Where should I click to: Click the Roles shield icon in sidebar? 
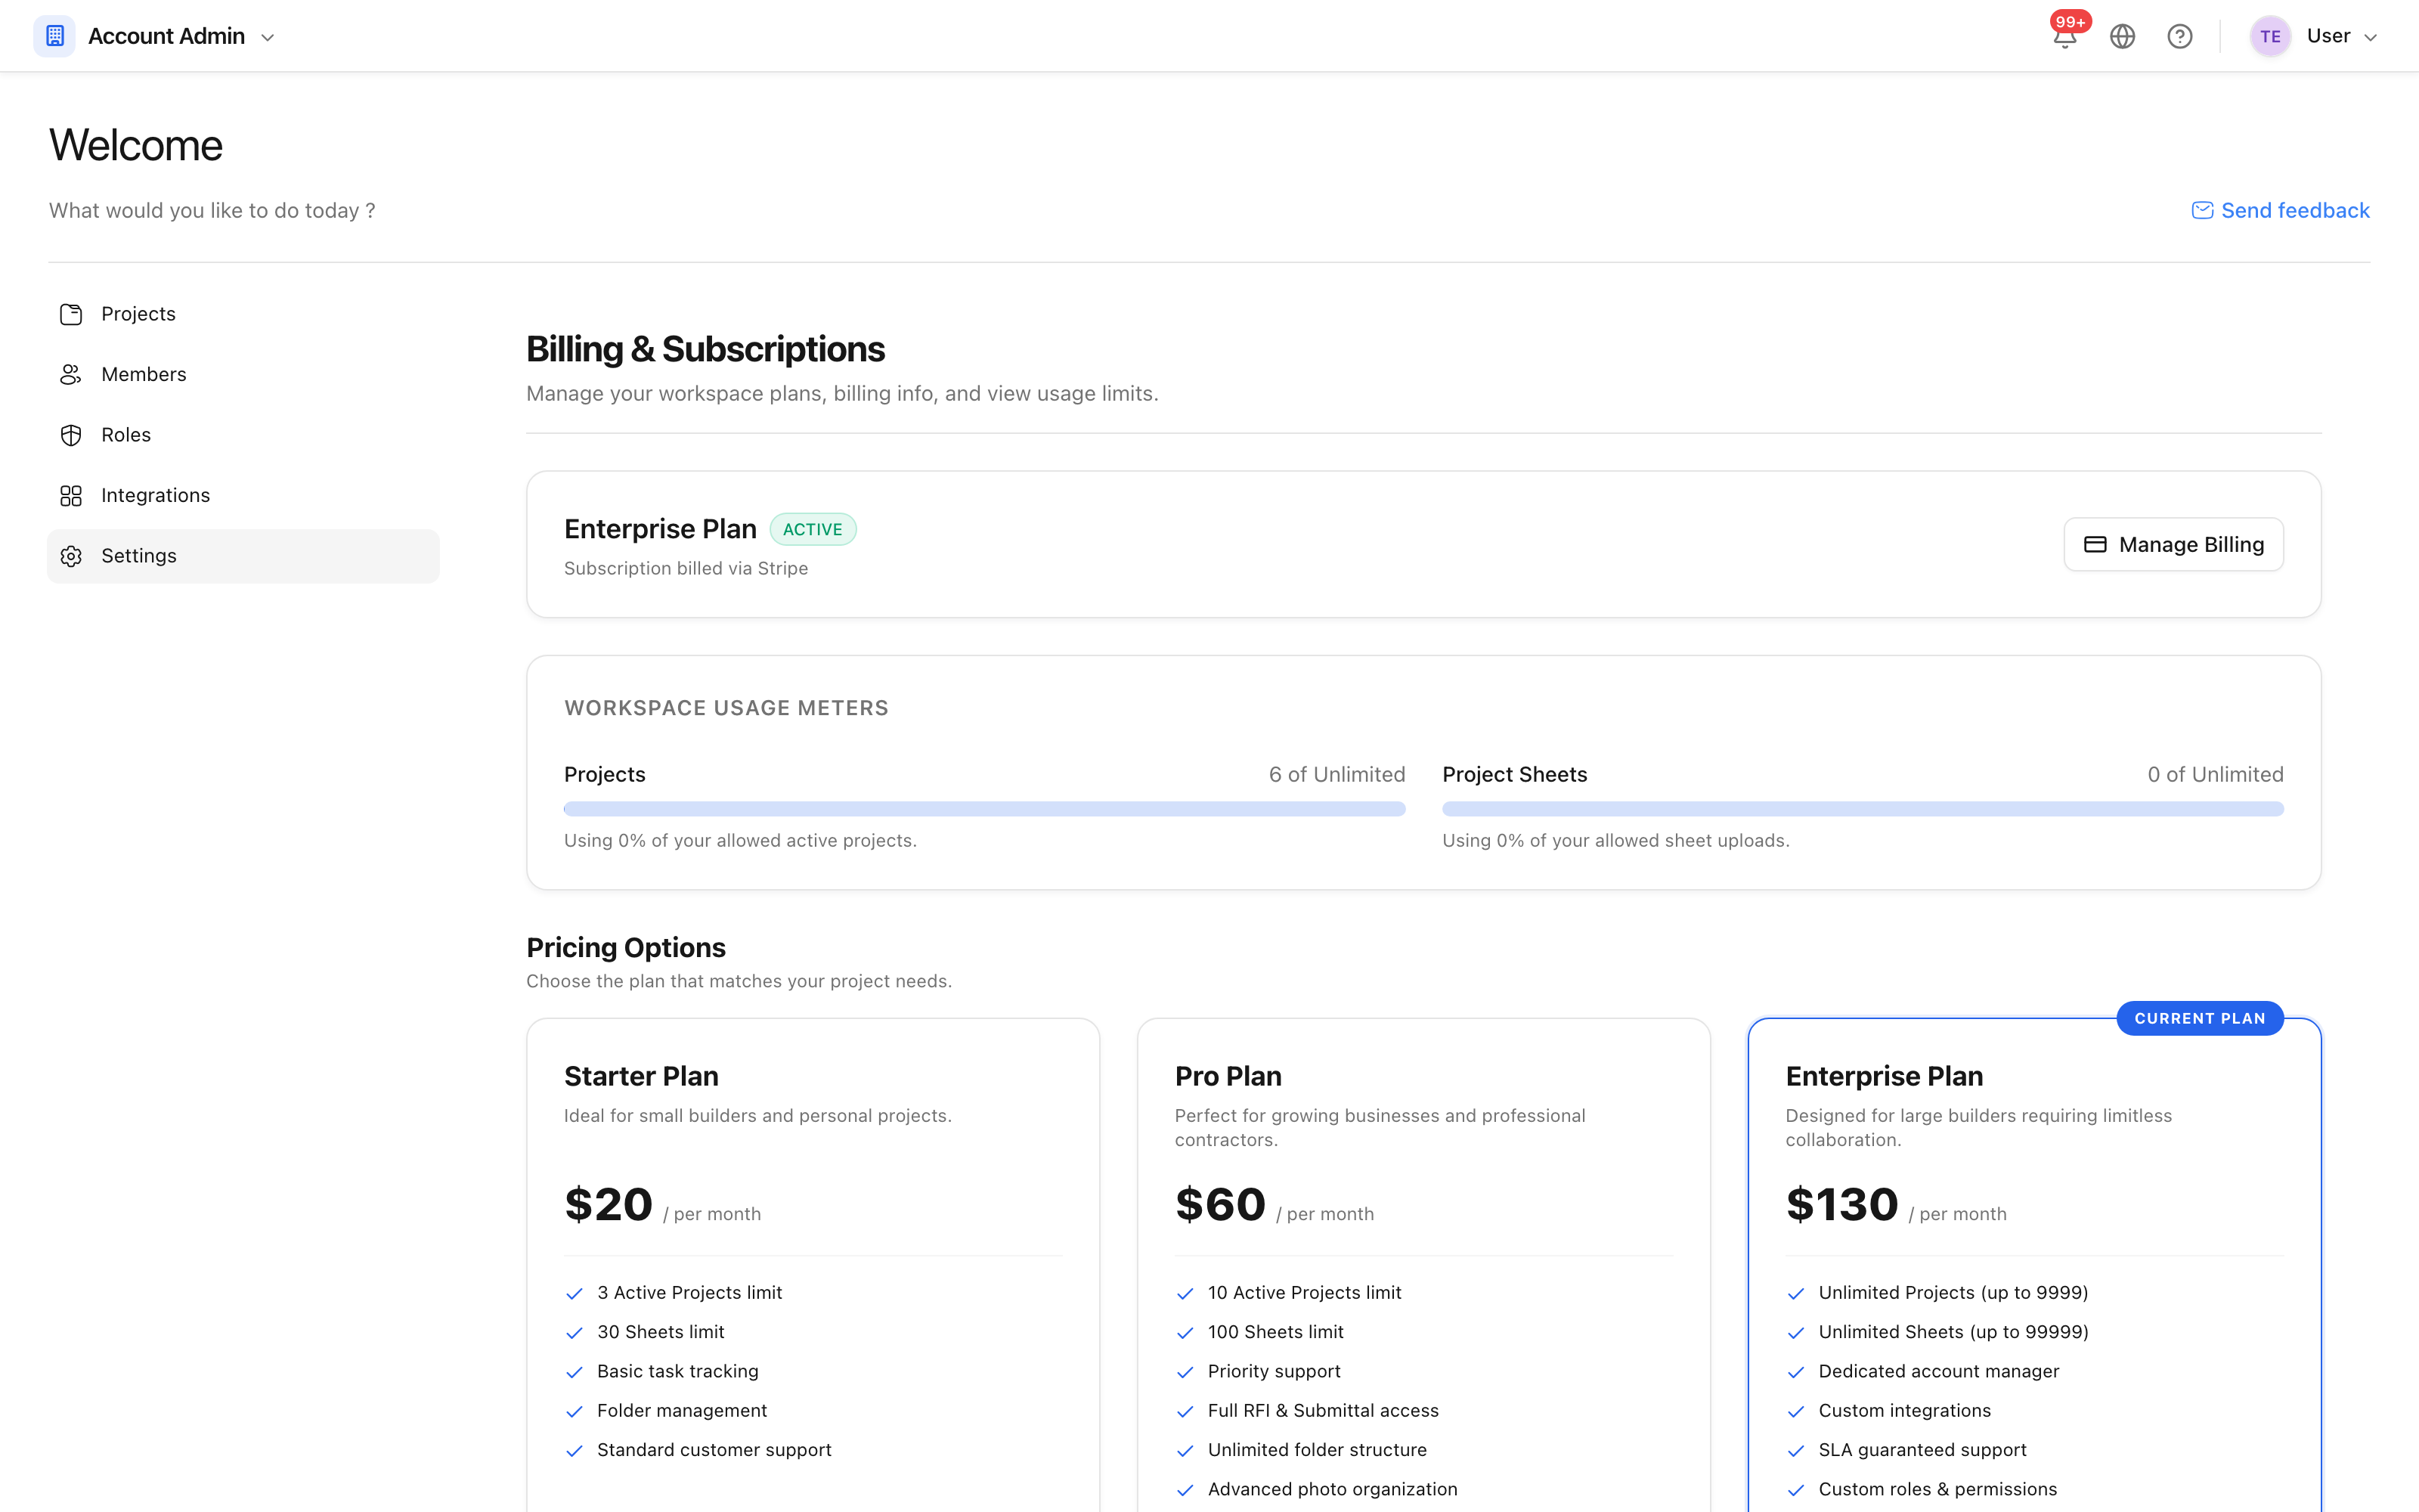(x=71, y=435)
